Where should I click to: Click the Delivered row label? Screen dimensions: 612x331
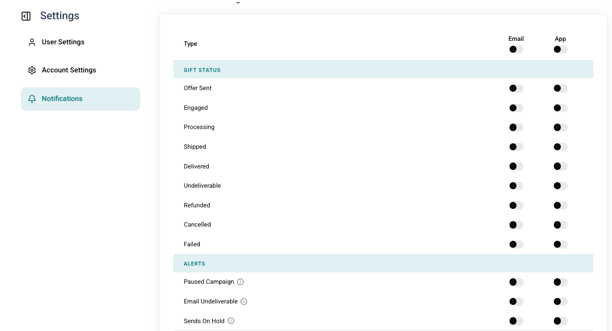click(196, 166)
